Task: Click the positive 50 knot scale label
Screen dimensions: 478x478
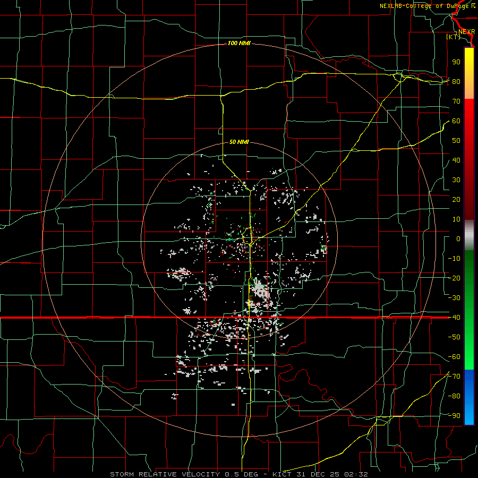Action: (456, 141)
